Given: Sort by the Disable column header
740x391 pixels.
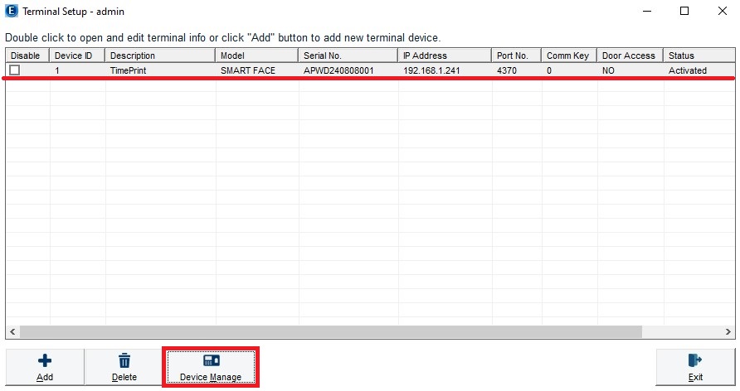Looking at the screenshot, I should [27, 56].
